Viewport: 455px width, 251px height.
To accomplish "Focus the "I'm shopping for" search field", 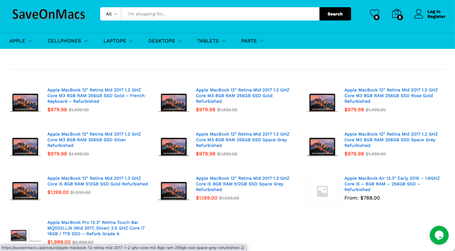I will 220,14.
